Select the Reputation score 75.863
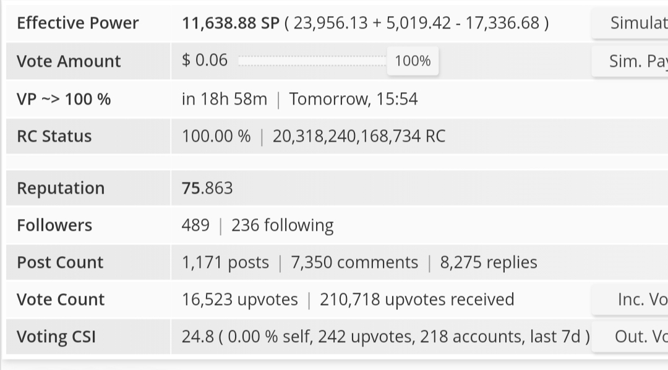The height and width of the screenshot is (370, 668). (207, 188)
